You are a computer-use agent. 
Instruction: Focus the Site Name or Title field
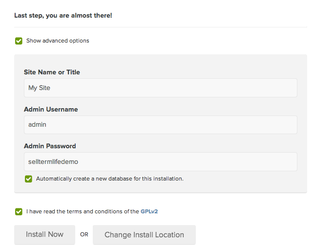(x=160, y=88)
